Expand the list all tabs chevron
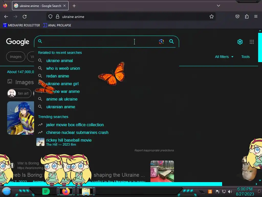262x197 pixels. click(x=219, y=6)
